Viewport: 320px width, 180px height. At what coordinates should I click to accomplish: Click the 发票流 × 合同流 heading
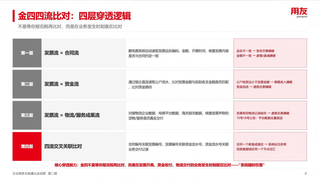click(61, 53)
